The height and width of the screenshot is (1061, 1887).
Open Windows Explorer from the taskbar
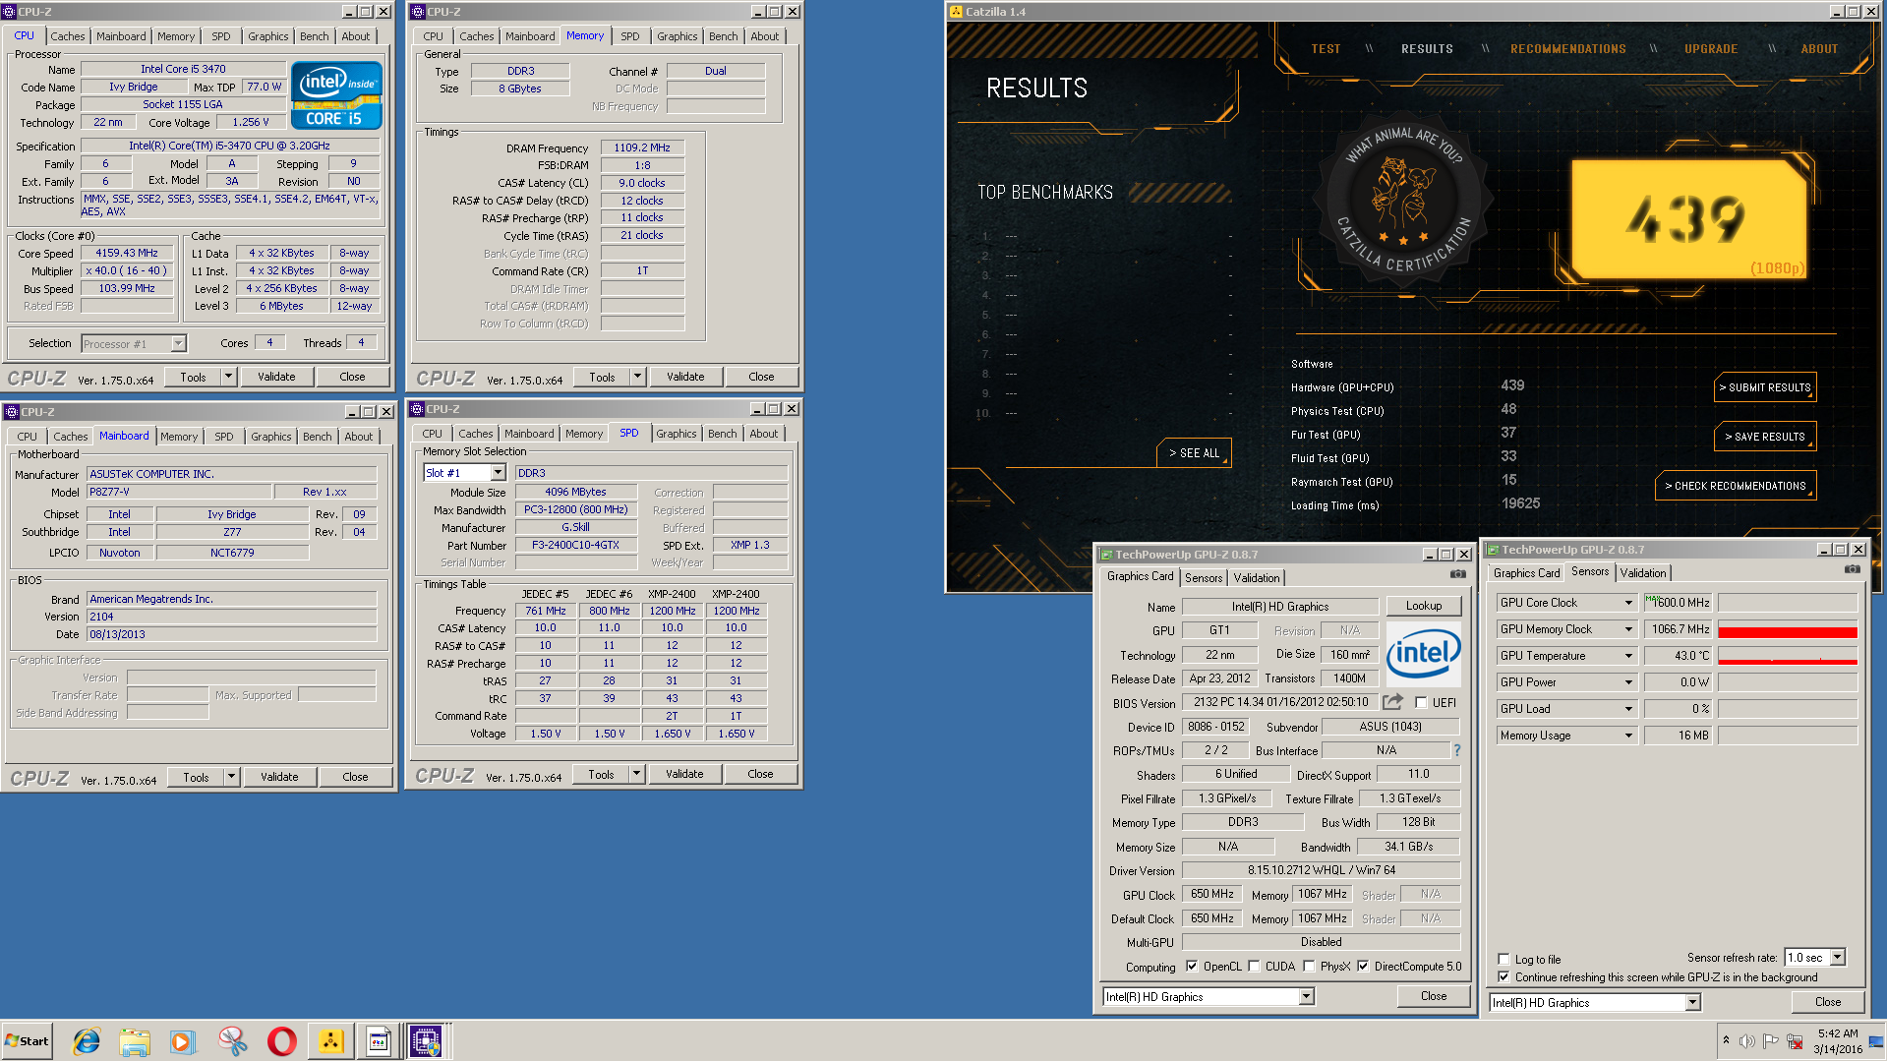pyautogui.click(x=135, y=1041)
